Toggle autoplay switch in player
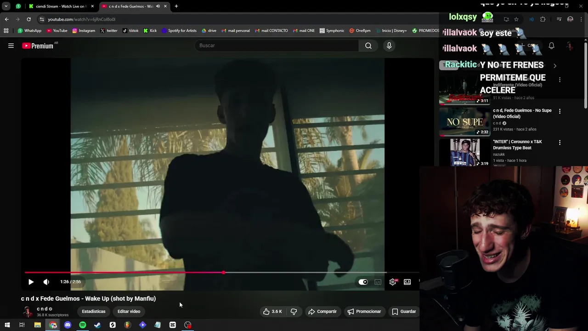Screen dimensions: 588x331 click(363, 282)
